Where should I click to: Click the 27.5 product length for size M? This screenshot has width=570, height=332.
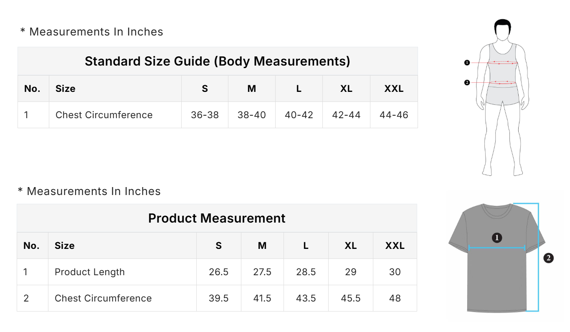coord(262,272)
